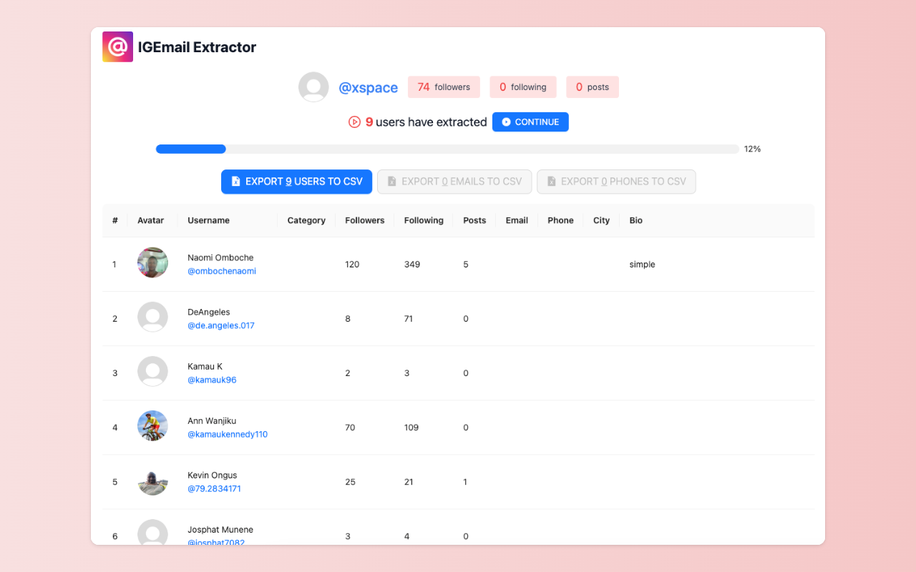Click the @xspace profile avatar placeholder
The width and height of the screenshot is (916, 572).
click(x=313, y=87)
